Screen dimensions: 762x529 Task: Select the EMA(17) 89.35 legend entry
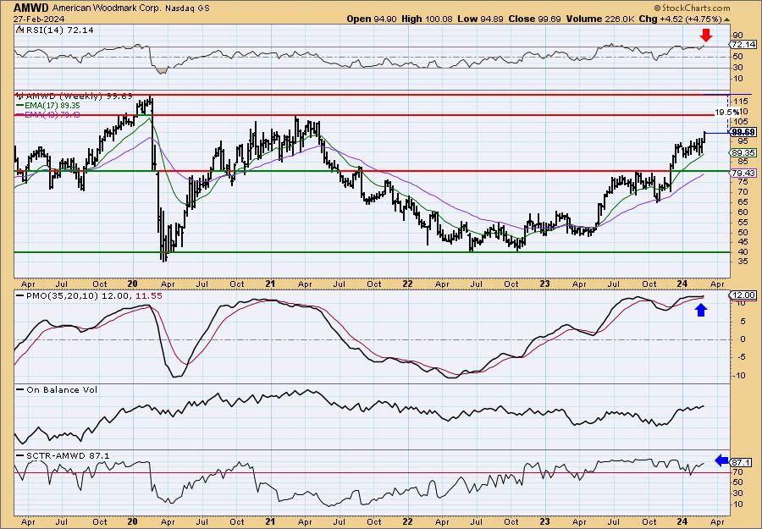pyautogui.click(x=49, y=106)
